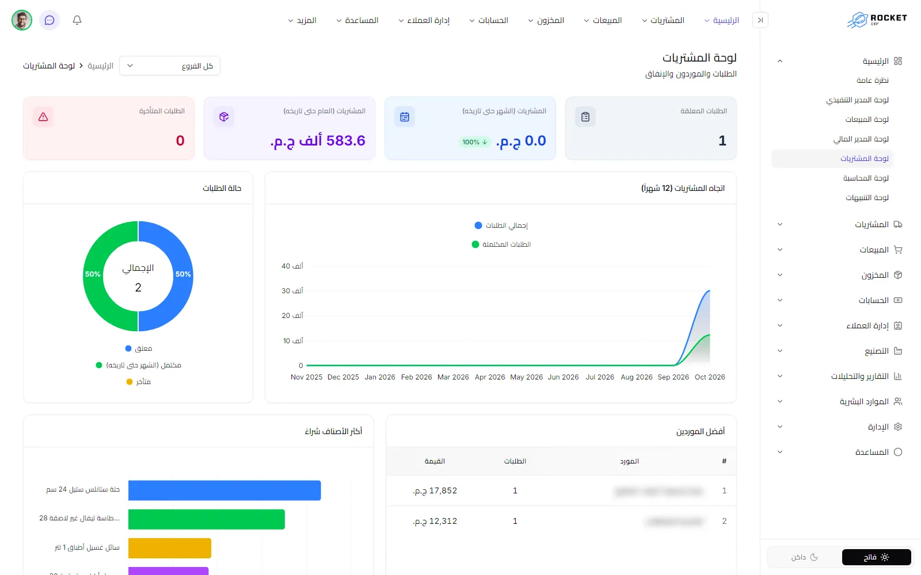The height and width of the screenshot is (575, 921).
Task: Expand the الموارد البشرية sidebar section
Action: pyautogui.click(x=780, y=401)
